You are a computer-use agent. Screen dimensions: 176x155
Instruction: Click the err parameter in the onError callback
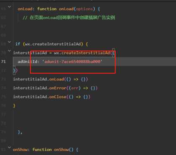coord(75,88)
